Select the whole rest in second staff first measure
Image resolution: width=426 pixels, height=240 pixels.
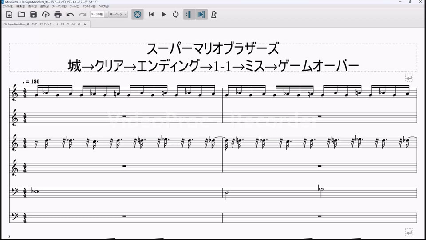click(x=124, y=116)
